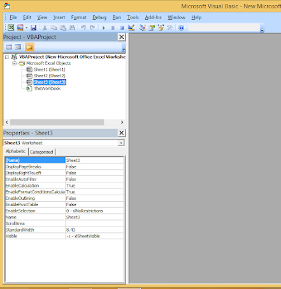Open the Run menu
Screen dimensions: 281x289
click(x=117, y=17)
